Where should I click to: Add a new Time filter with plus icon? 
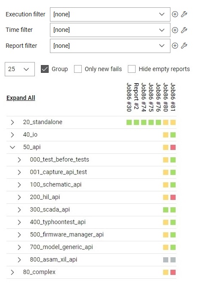click(x=175, y=30)
